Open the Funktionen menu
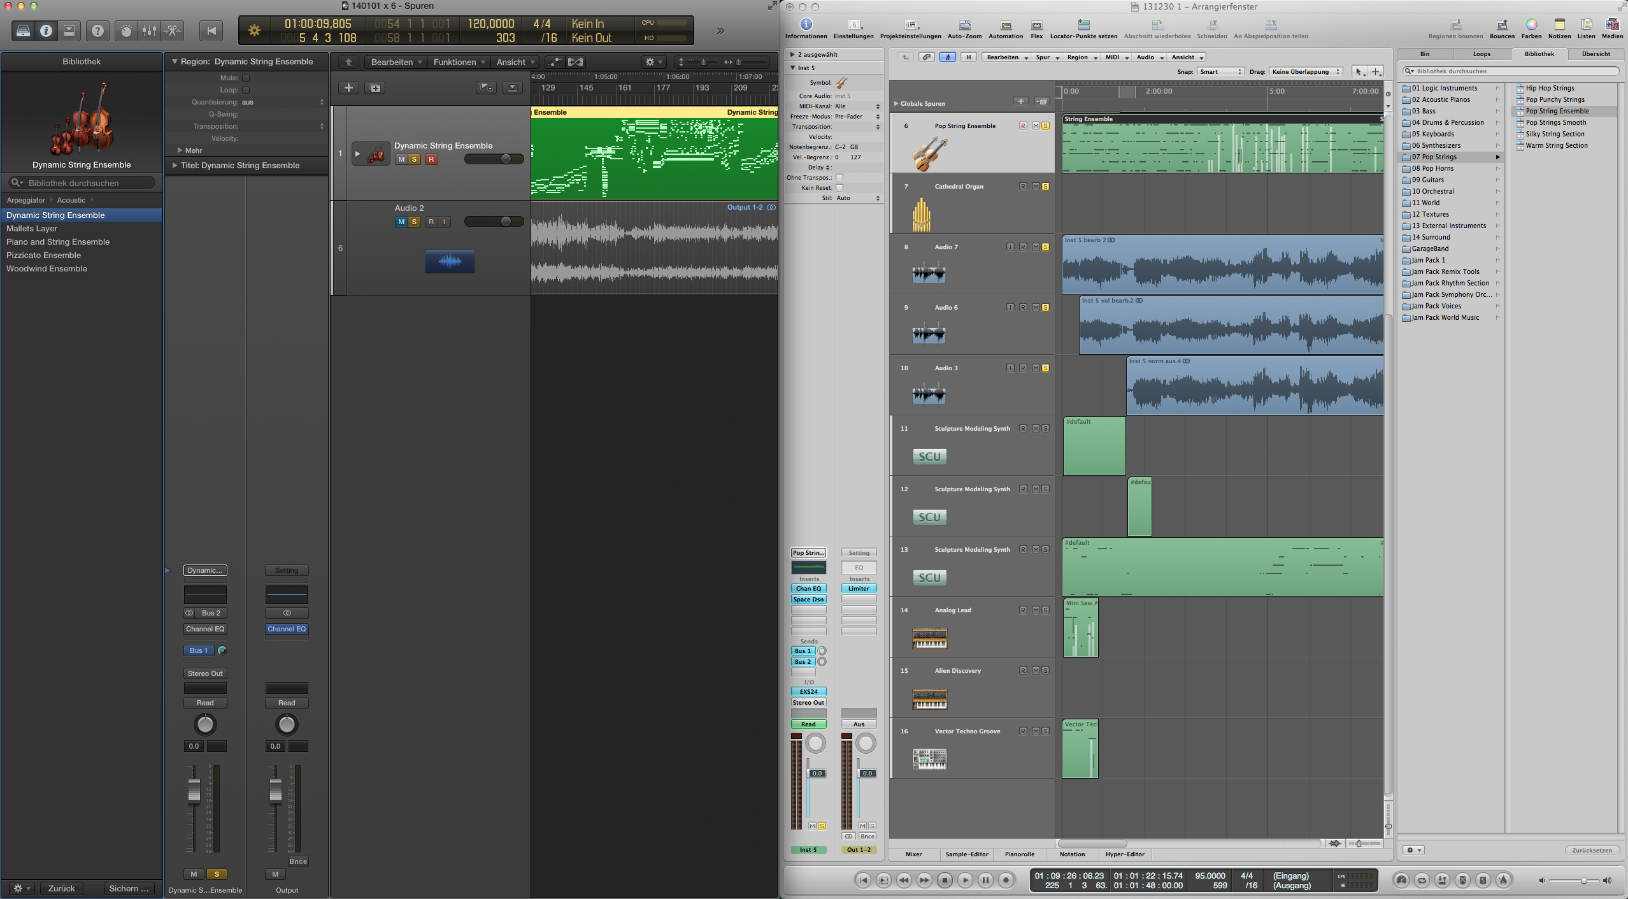The height and width of the screenshot is (899, 1628). click(x=459, y=62)
